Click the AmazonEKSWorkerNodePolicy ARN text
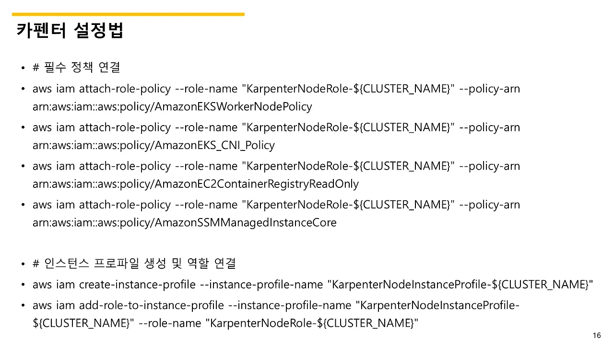Screen dimensions: 614x345 tap(172, 106)
